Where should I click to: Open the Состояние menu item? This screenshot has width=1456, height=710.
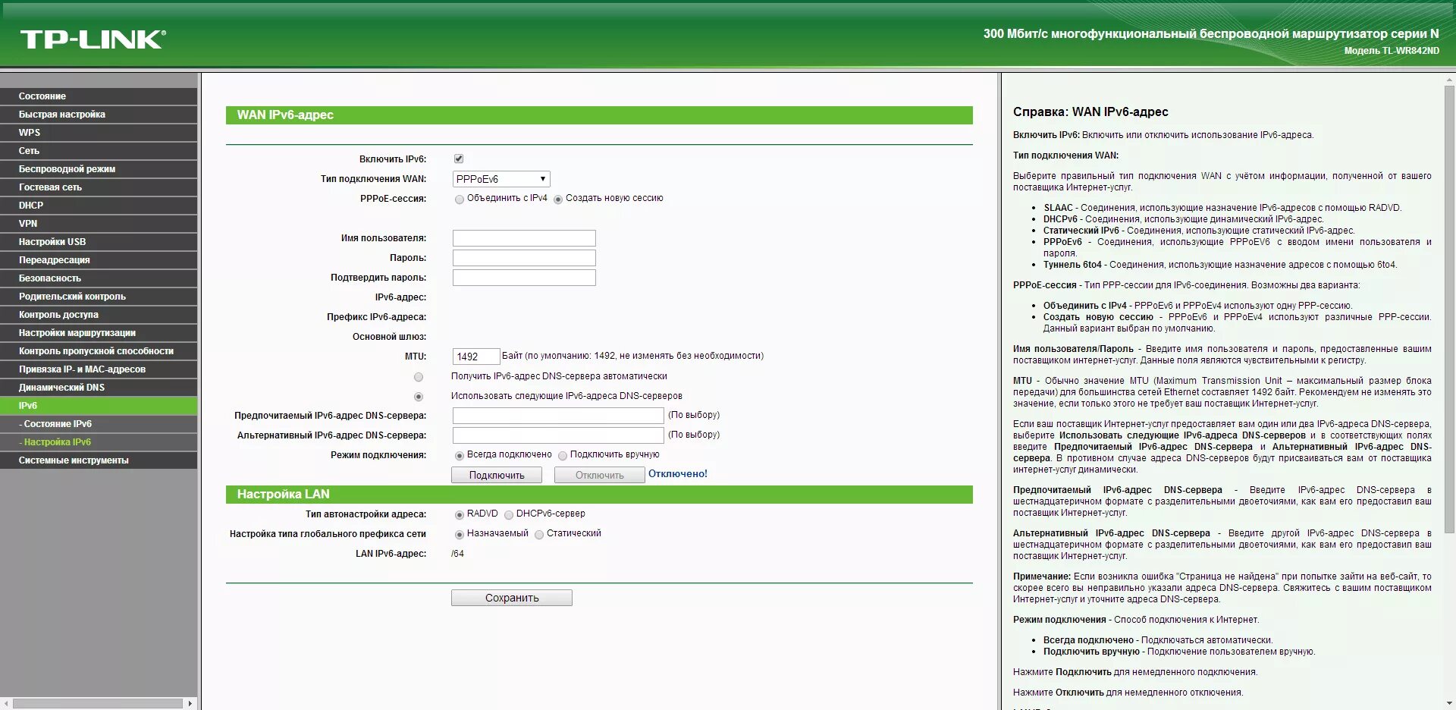pos(99,96)
